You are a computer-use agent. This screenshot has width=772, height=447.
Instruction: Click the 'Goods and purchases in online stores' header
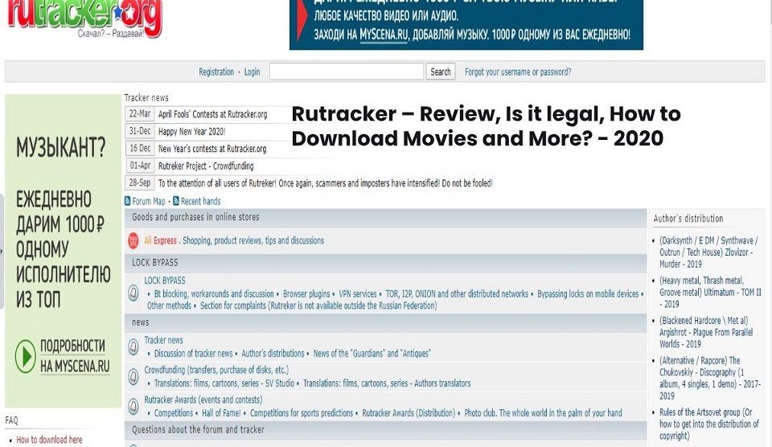click(195, 217)
